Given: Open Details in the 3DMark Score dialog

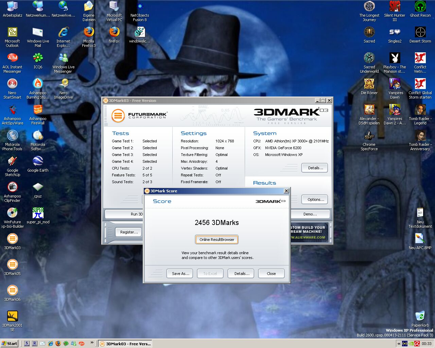Looking at the screenshot, I should tap(242, 274).
